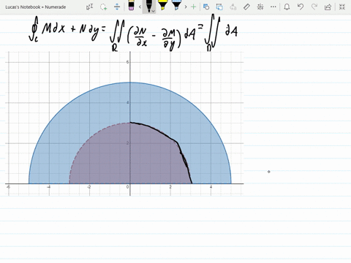Exit full screen mode
The height and width of the screenshot is (263, 351).
(x=342, y=7)
